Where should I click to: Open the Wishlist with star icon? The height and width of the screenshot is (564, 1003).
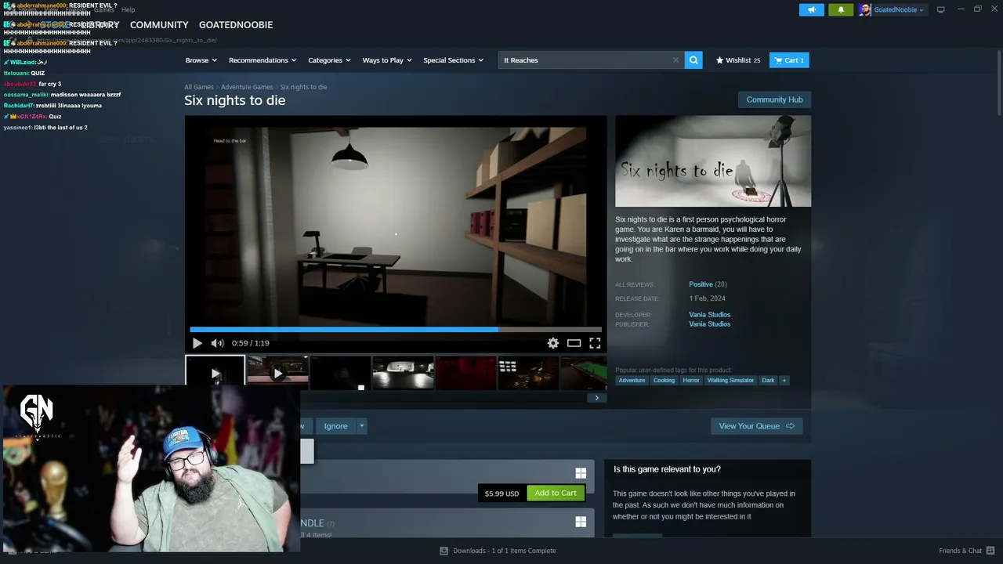pyautogui.click(x=738, y=60)
